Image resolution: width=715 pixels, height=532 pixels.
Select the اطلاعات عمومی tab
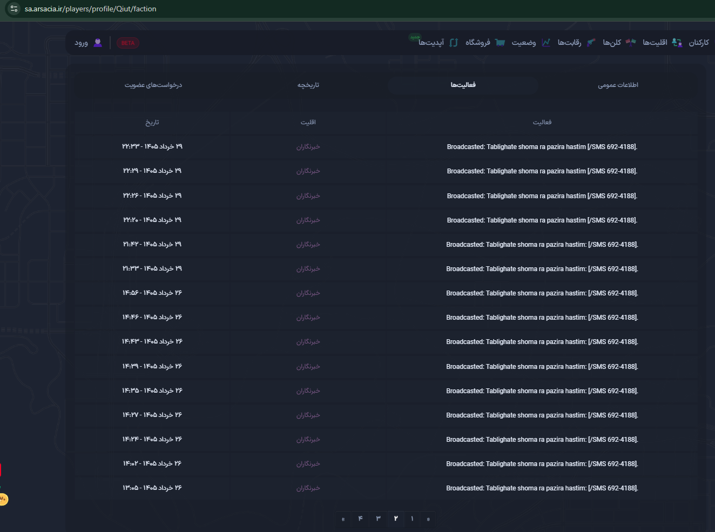click(618, 85)
